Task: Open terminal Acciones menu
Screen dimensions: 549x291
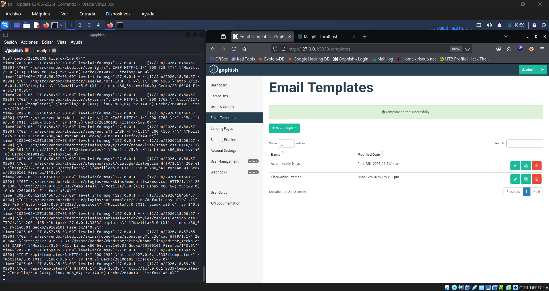Action: point(29,42)
